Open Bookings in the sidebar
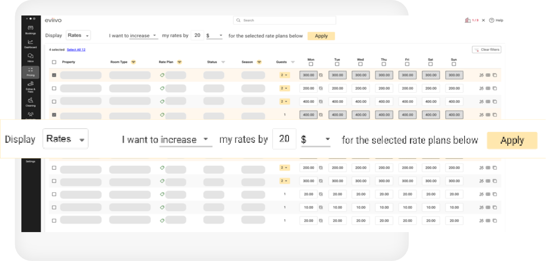Viewport: 546px width, 261px height. (x=30, y=28)
